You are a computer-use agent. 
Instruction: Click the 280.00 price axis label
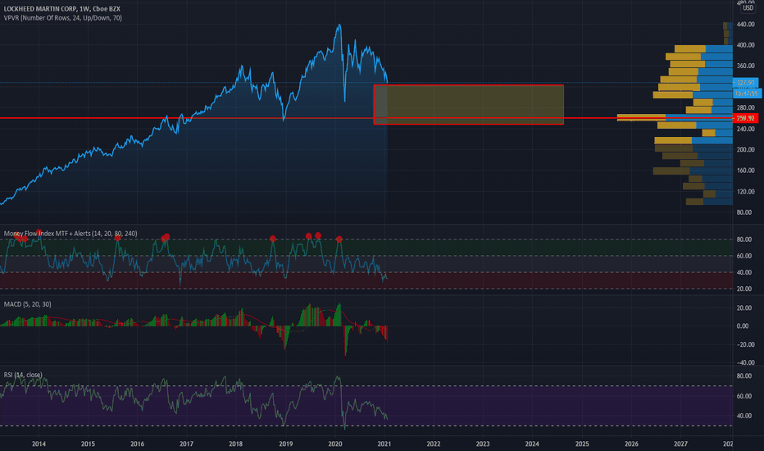(745, 107)
